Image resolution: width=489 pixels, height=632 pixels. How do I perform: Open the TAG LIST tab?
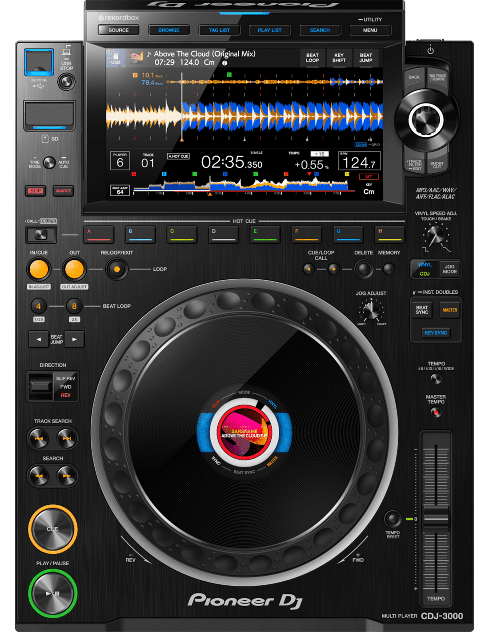pyautogui.click(x=219, y=30)
